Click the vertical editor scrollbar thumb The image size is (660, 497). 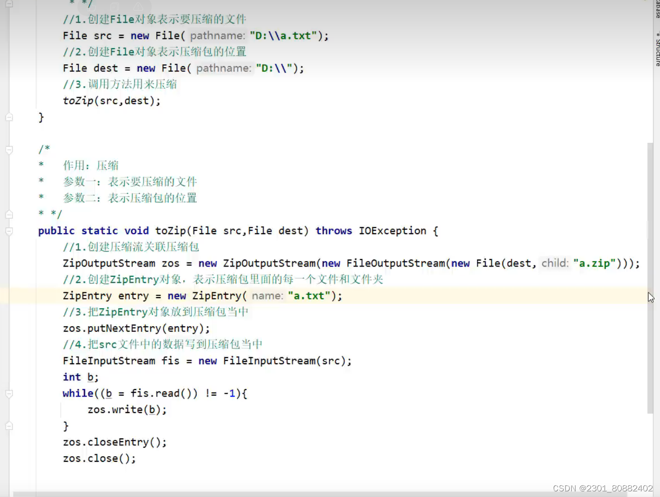[650, 278]
